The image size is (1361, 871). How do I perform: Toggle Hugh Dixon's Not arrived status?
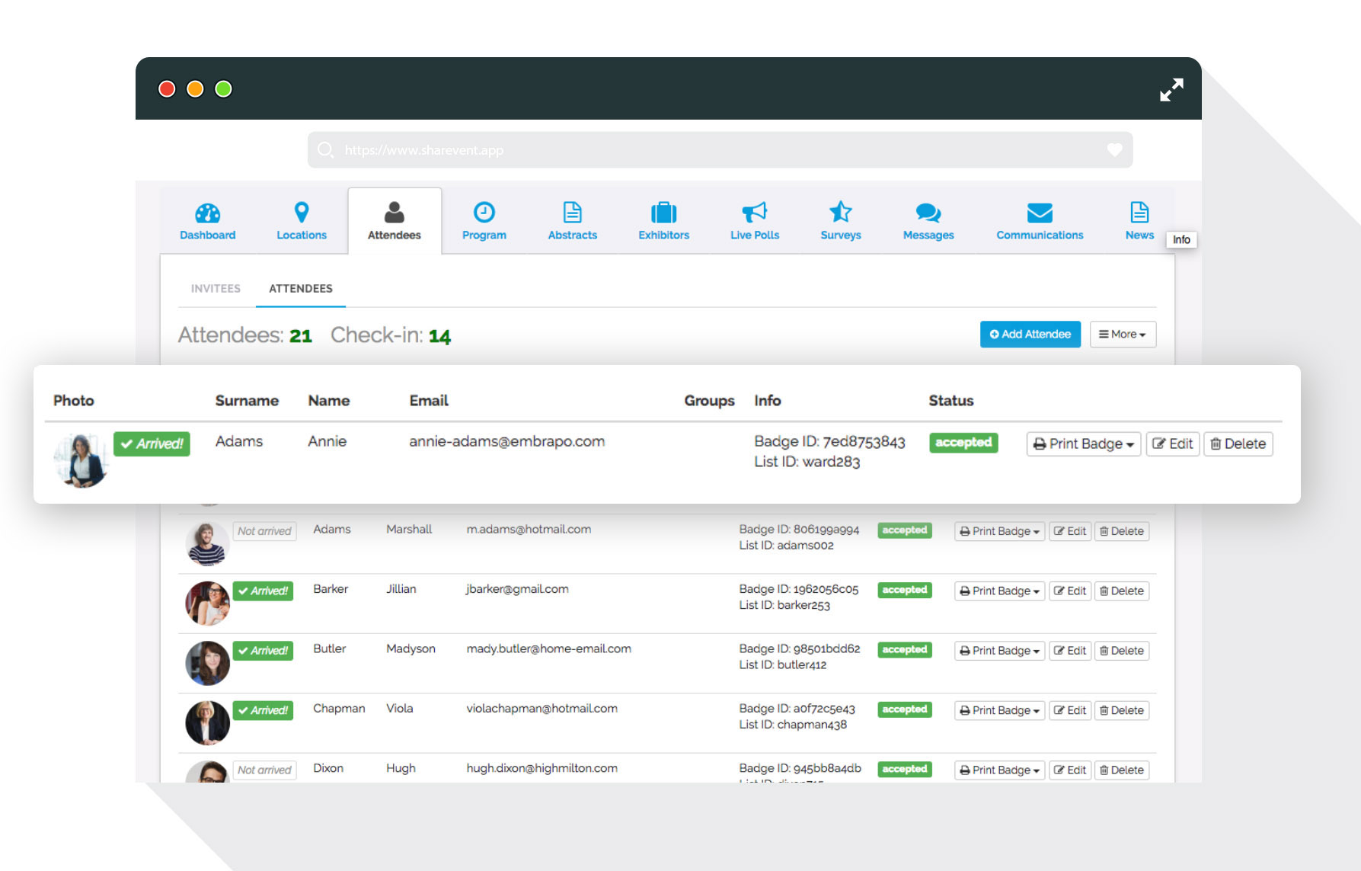coord(264,770)
